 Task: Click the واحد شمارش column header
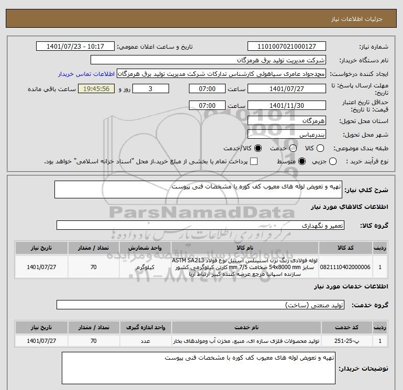point(145,248)
